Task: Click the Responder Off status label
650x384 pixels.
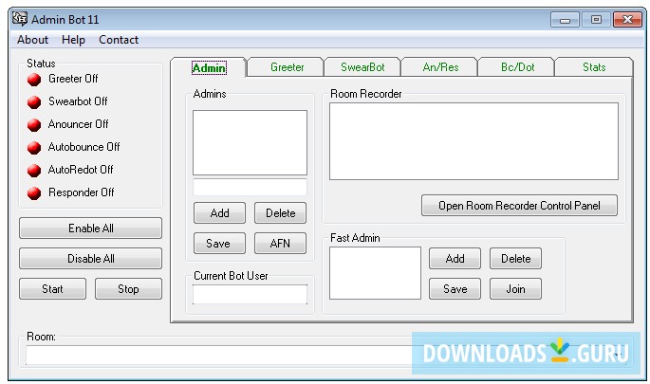Action: point(82,192)
